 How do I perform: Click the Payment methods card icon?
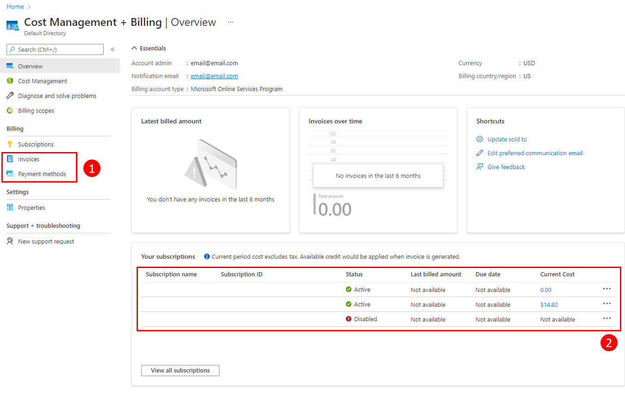[10, 174]
